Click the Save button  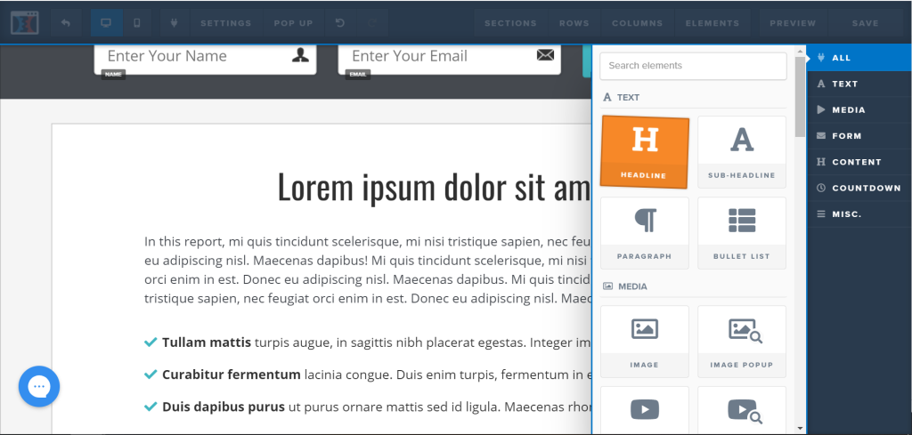point(865,23)
